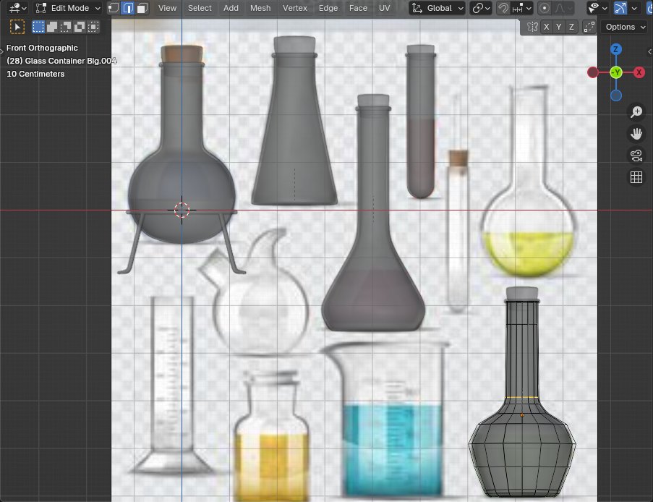
Task: Click the blue Z axis on the navigation gizmo
Action: (x=615, y=49)
